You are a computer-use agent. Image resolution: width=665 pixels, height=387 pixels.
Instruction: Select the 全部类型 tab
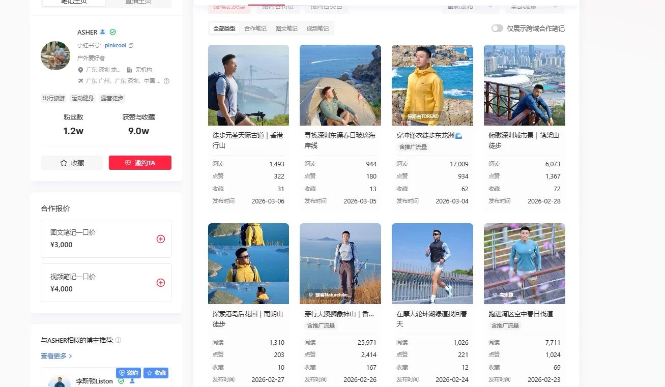point(224,28)
